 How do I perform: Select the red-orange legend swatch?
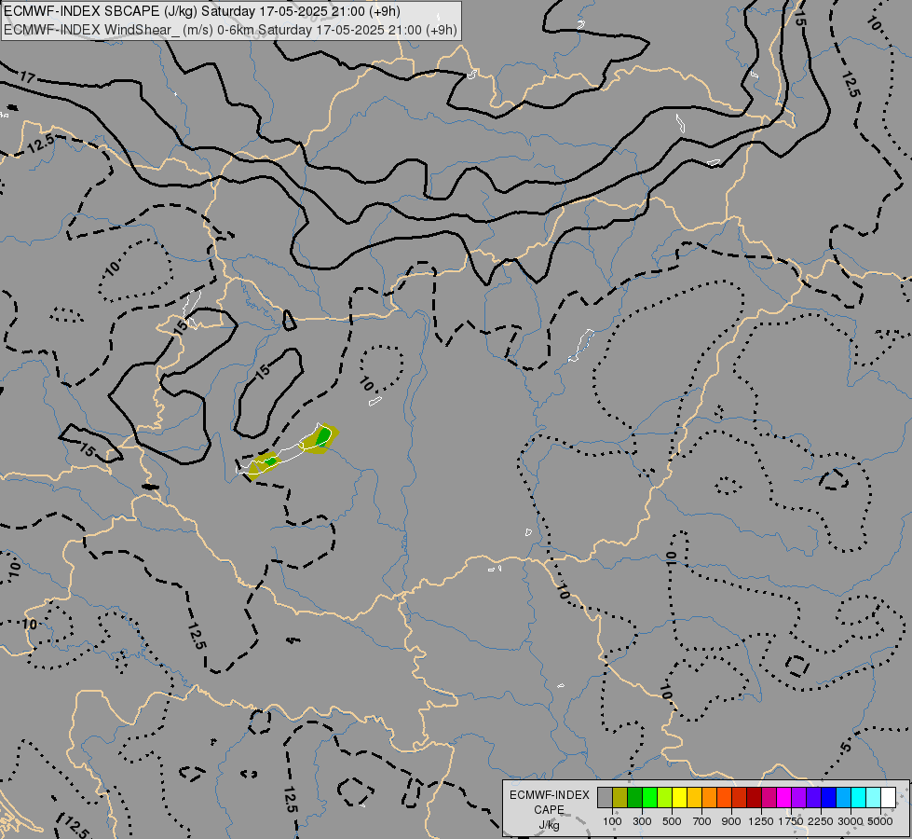click(x=725, y=797)
